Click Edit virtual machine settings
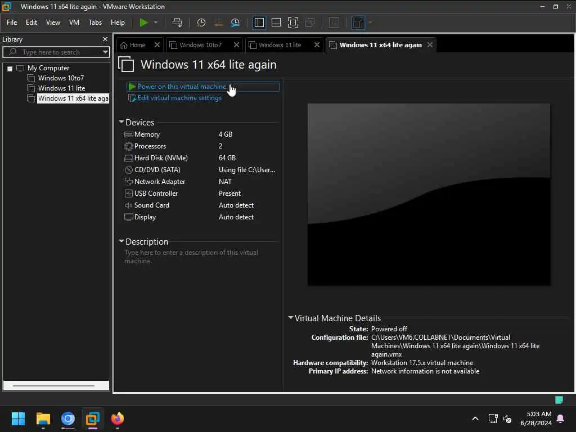Screen dimensions: 576x432 click(179, 98)
